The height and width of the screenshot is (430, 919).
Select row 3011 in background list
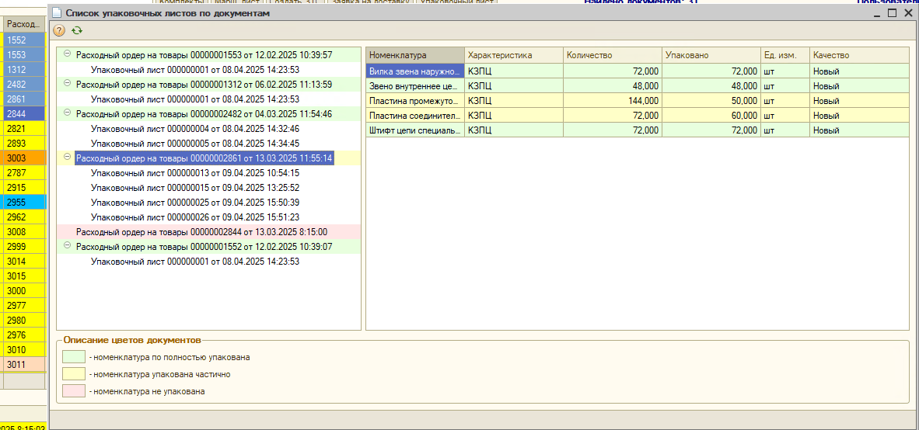coord(24,365)
